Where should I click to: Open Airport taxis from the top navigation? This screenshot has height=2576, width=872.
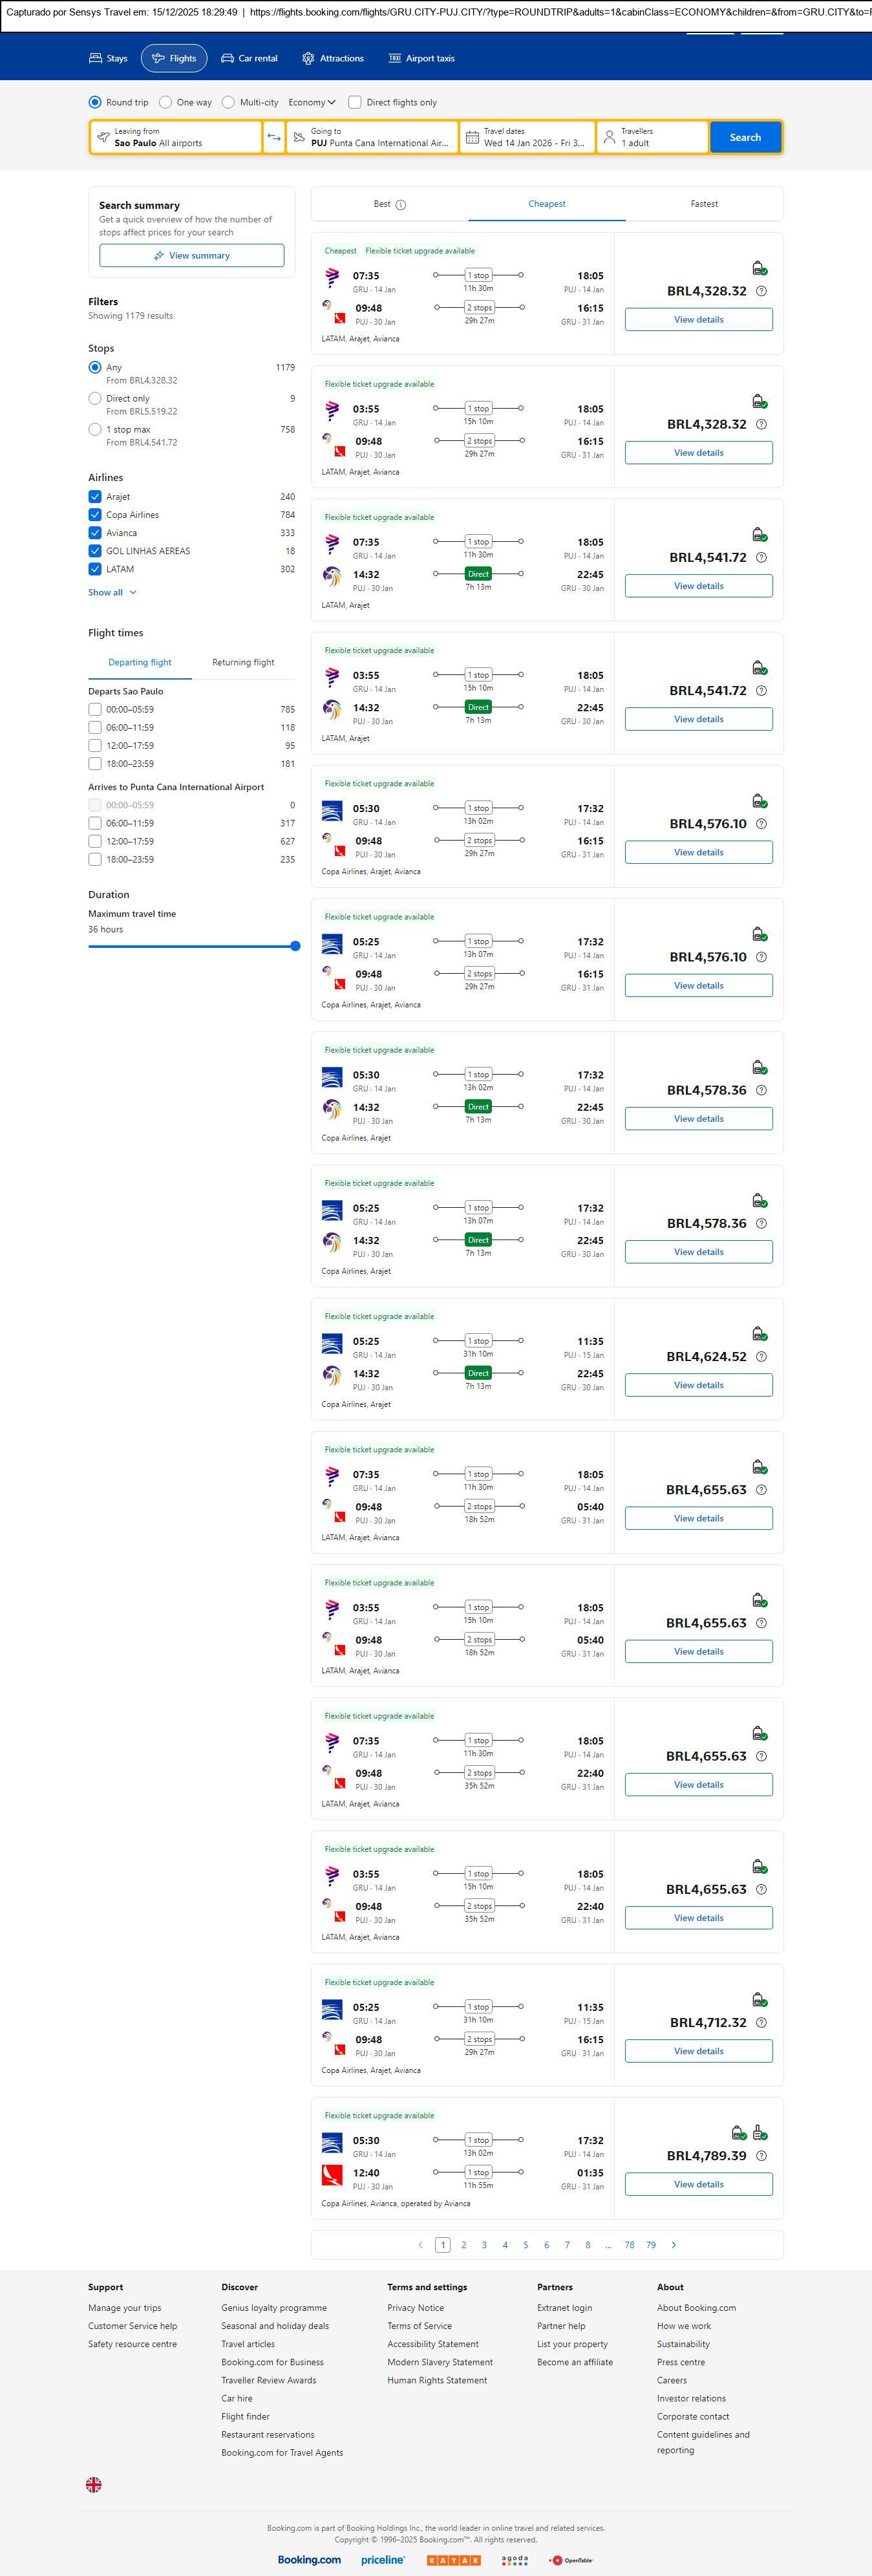[x=421, y=59]
